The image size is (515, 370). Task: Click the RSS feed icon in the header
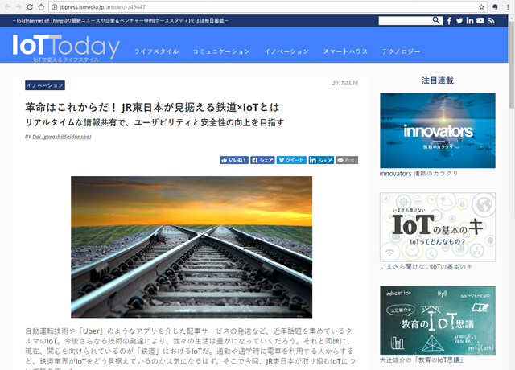coord(491,20)
